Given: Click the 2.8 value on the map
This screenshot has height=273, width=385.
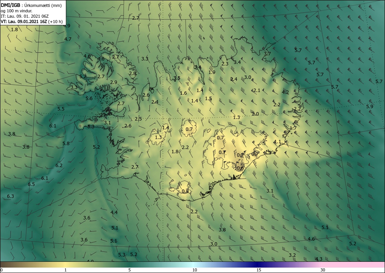Looking at the screenshot, I should 132,74.
